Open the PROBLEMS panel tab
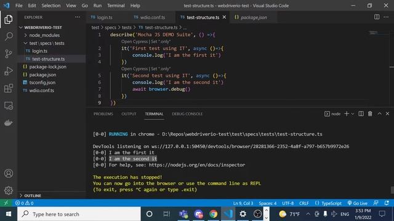The width and height of the screenshot is (394, 221). point(103,114)
